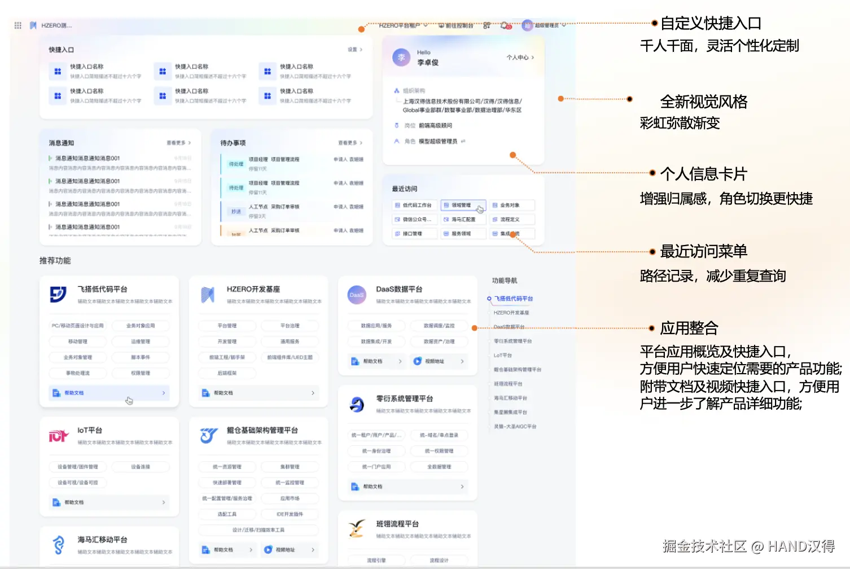This screenshot has width=850, height=569.
Task: Open 数据资产/治理 under DaaS数据平台
Action: click(x=439, y=342)
